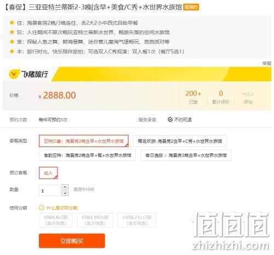Select the 12期 installment option
274x255 pixels.
pos(137,220)
